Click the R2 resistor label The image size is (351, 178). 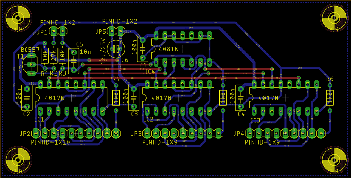click(x=54, y=73)
